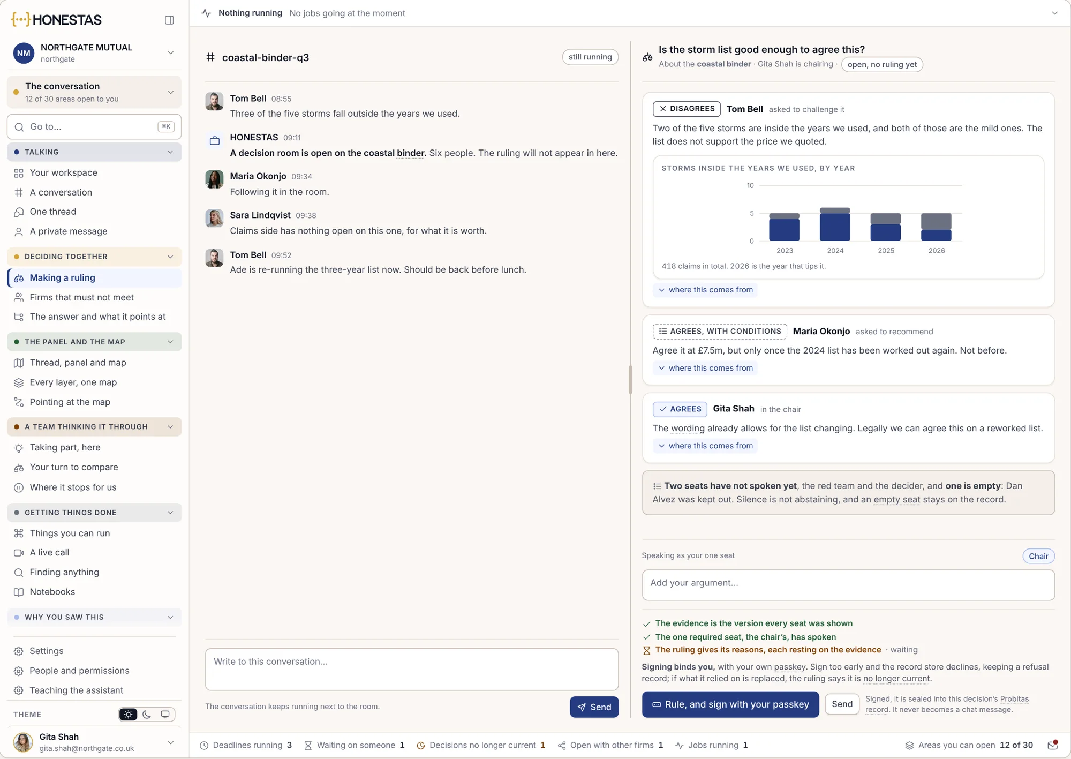
Task: Click the notification mailbox icon in status bar
Action: coord(1052,745)
